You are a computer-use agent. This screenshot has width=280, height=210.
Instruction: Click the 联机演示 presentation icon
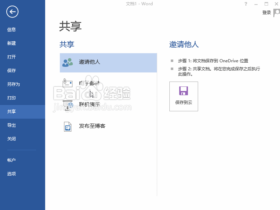(x=68, y=105)
